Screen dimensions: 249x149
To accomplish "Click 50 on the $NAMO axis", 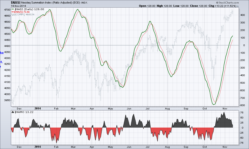I will click(242, 118).
